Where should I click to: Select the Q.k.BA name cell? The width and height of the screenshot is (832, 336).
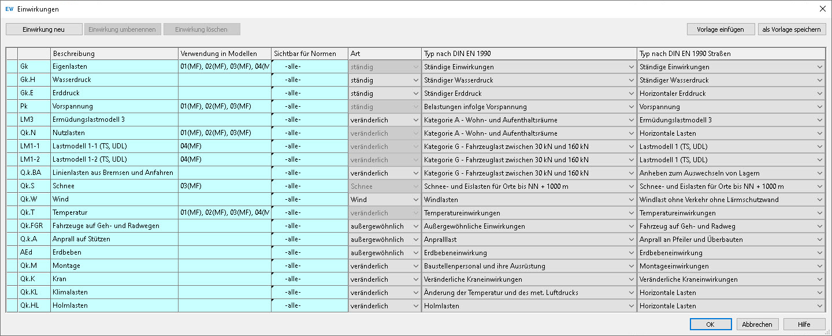click(x=34, y=173)
